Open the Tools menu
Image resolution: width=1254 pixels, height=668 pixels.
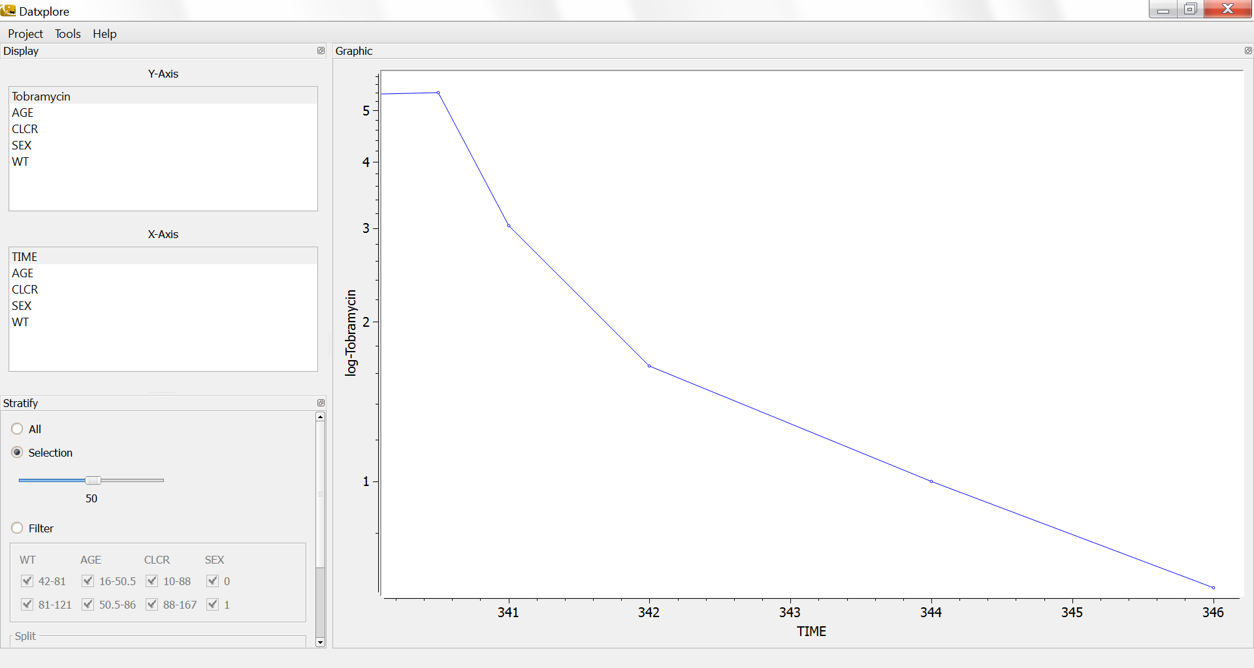68,34
